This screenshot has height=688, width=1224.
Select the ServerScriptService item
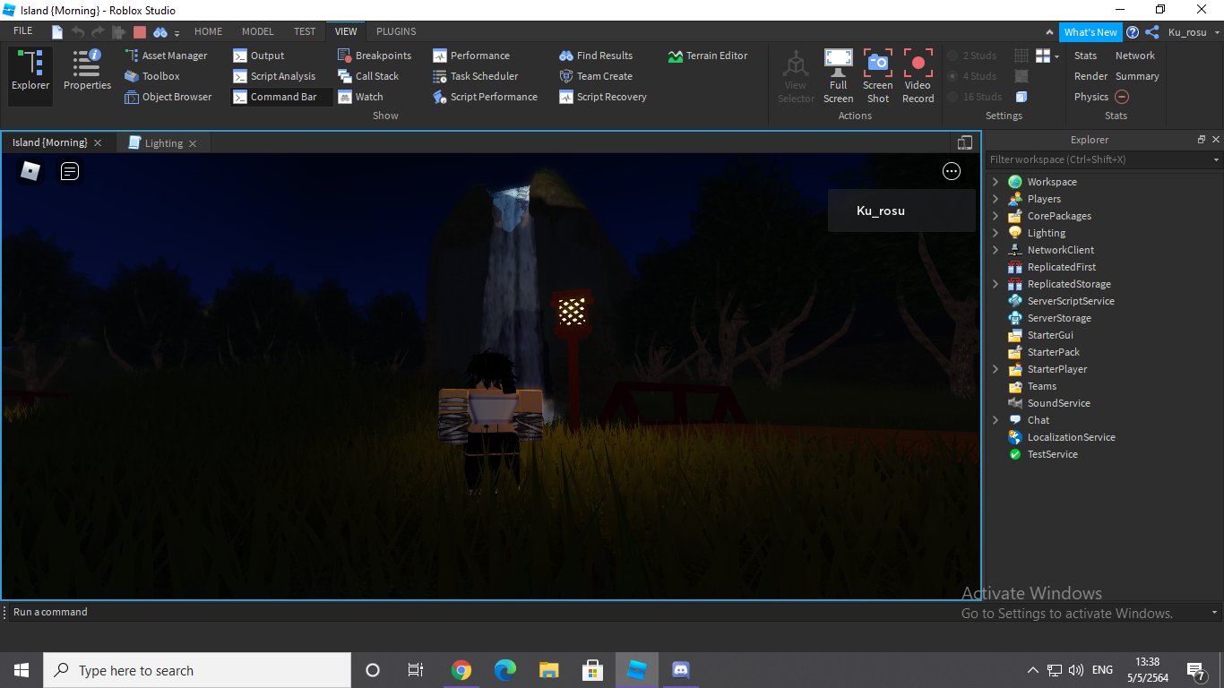coord(1071,301)
